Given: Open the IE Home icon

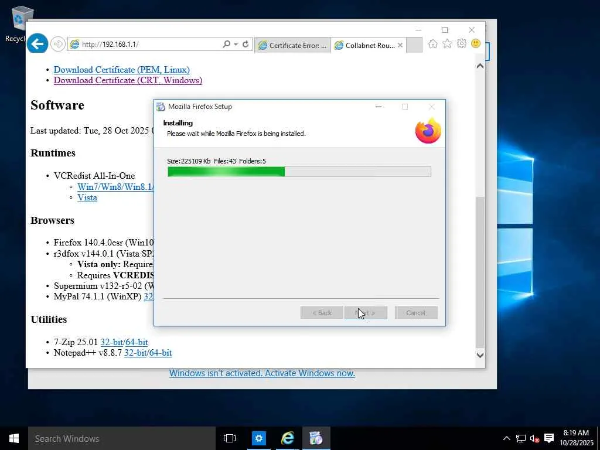Looking at the screenshot, I should click(x=433, y=43).
